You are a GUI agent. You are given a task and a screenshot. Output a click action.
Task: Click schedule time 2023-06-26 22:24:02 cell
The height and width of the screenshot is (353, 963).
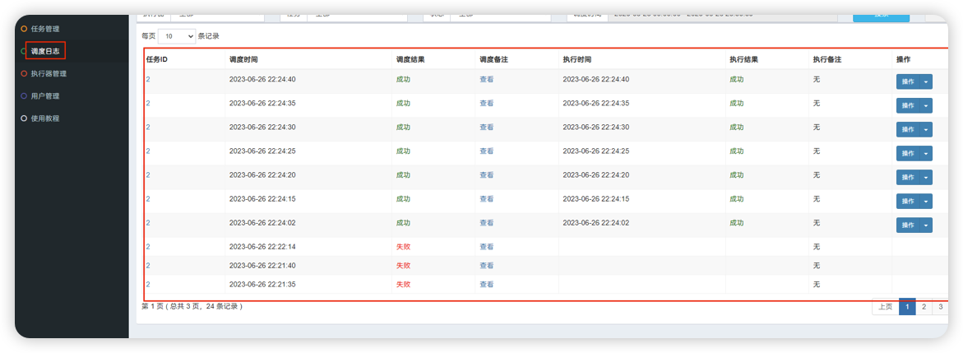click(x=262, y=223)
